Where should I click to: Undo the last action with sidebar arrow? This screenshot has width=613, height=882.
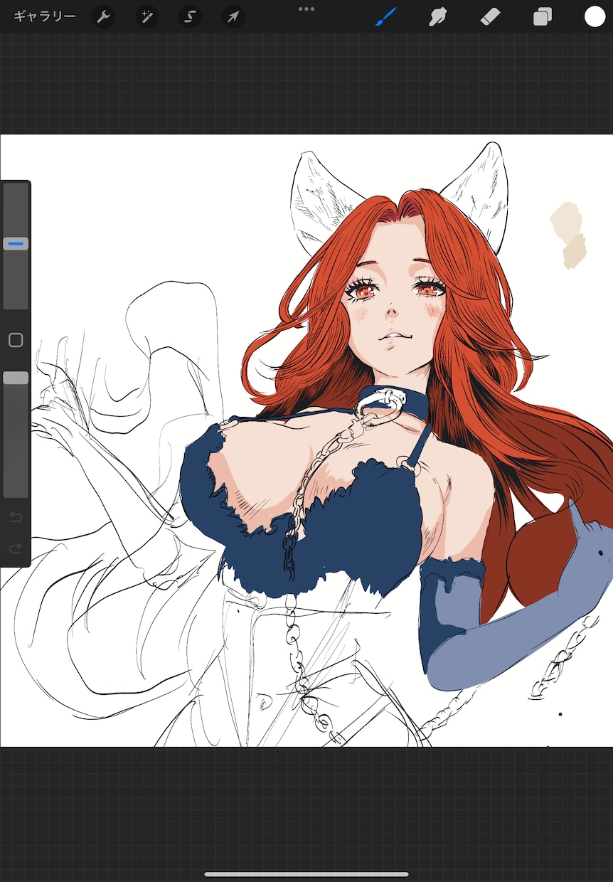coord(16,517)
